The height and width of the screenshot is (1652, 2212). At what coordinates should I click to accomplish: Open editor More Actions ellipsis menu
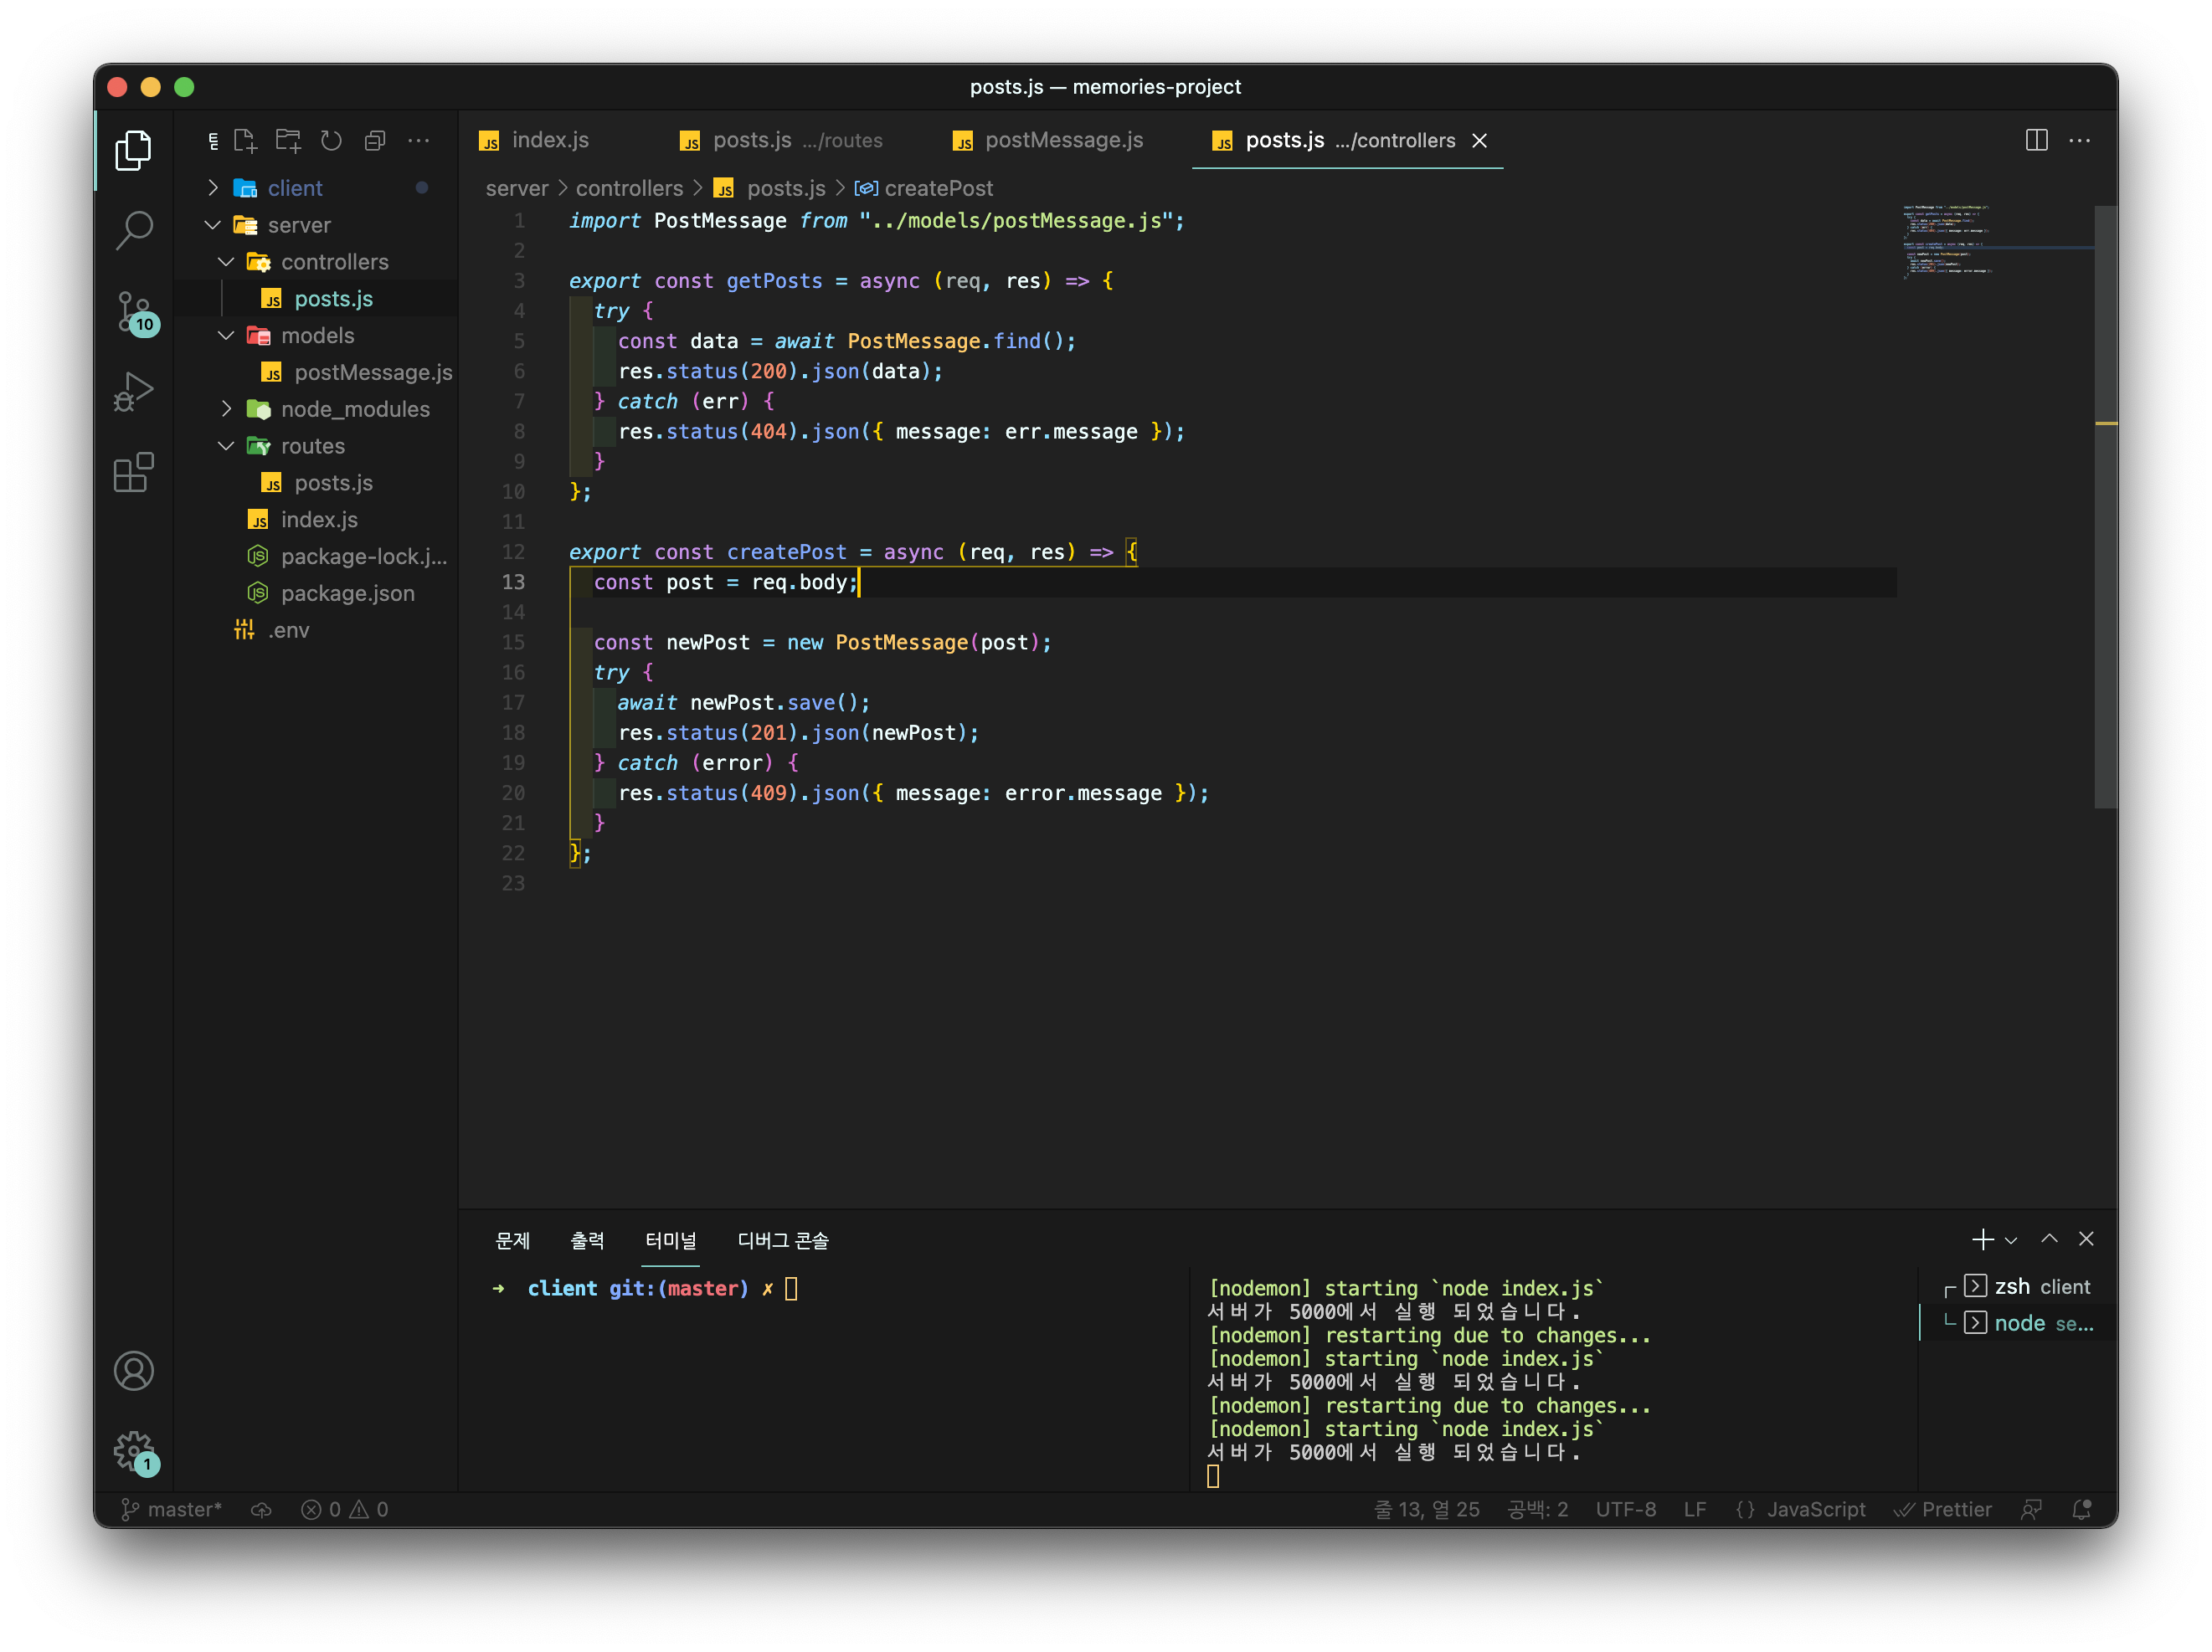[x=2079, y=140]
